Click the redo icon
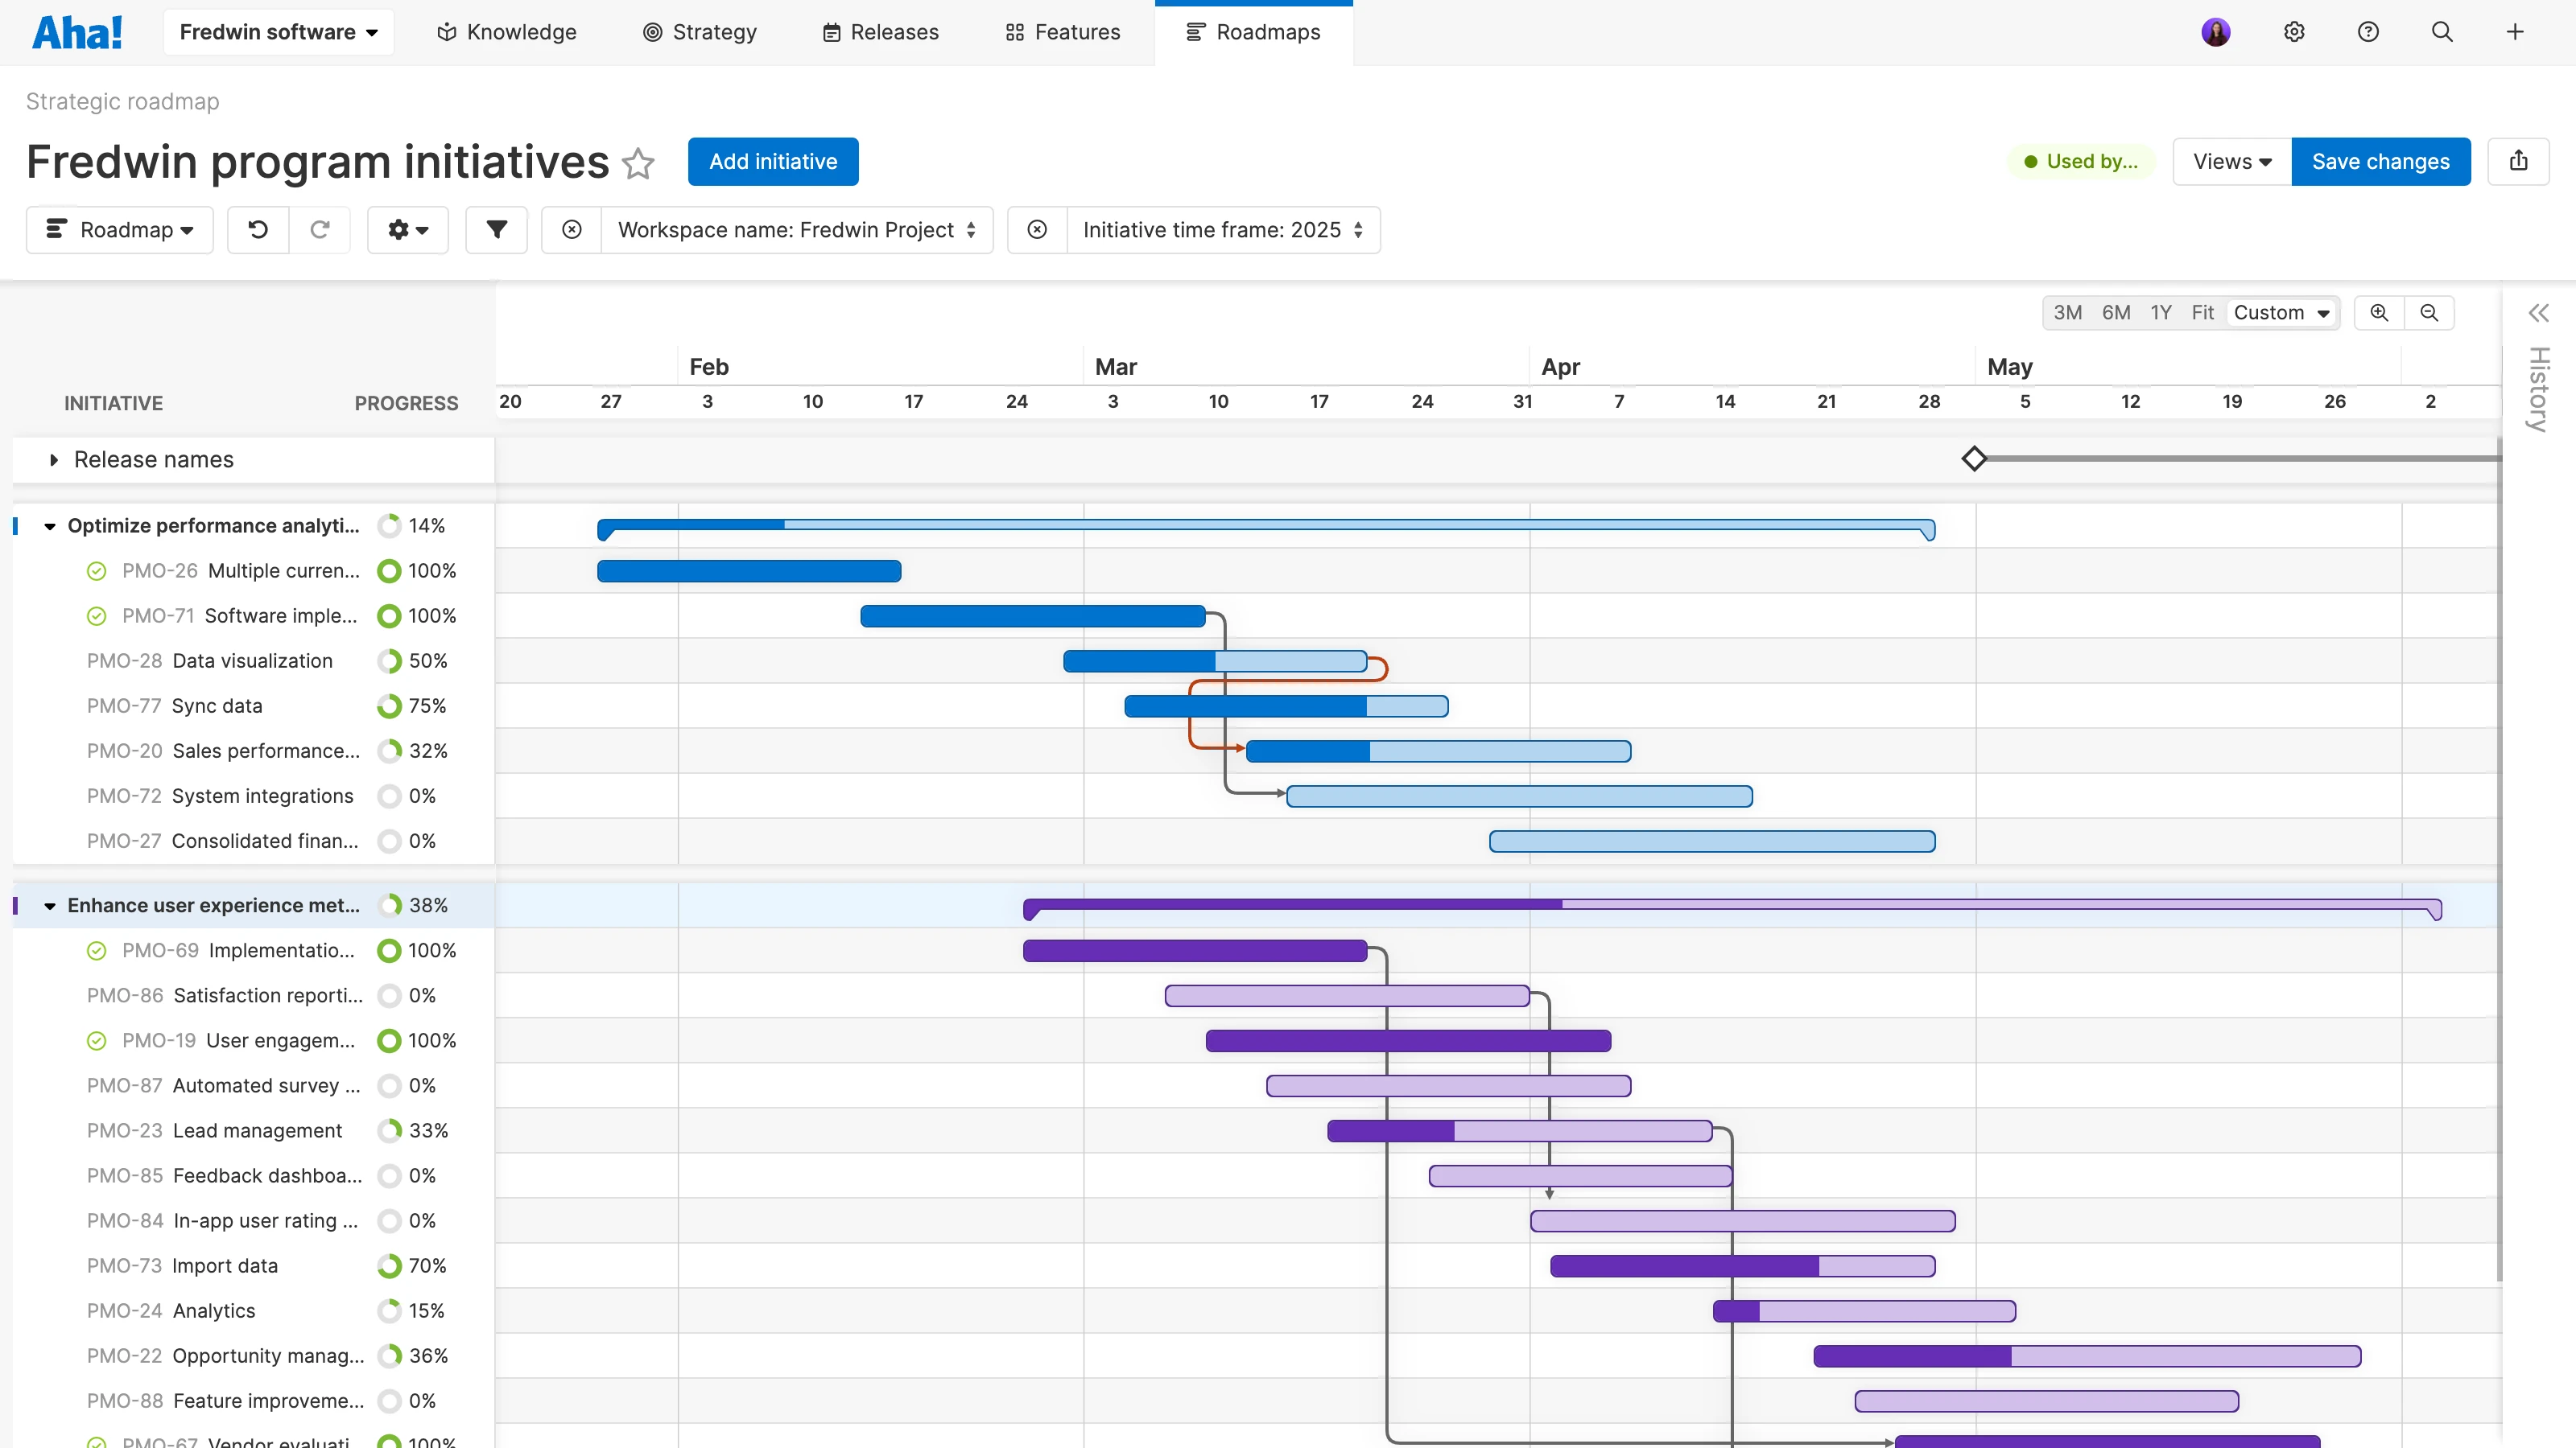This screenshot has width=2576, height=1448. pos(320,228)
